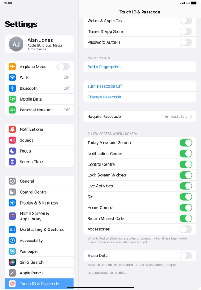Viewport: 201px width, 290px height.
Task: Select Display & Brightness menu item
Action: click(39, 203)
